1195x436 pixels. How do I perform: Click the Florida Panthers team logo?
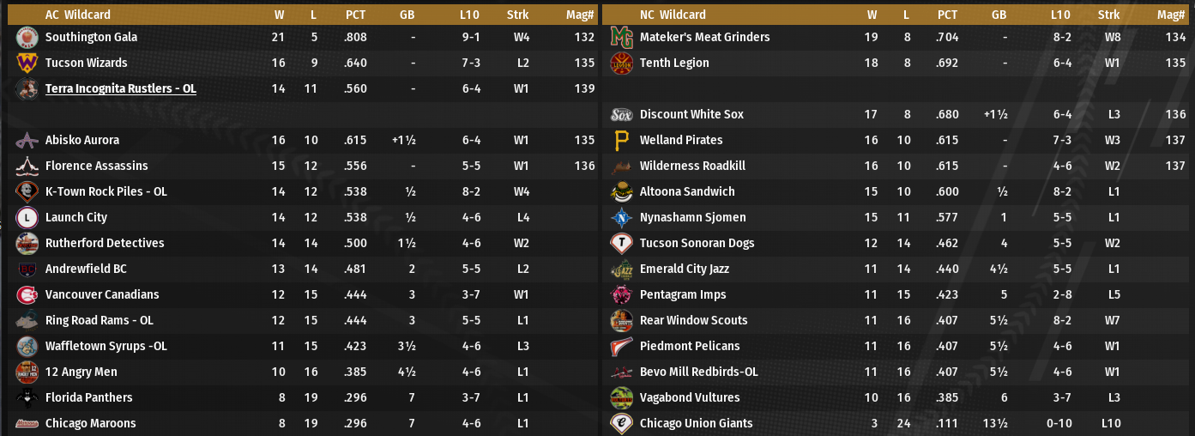pos(27,397)
